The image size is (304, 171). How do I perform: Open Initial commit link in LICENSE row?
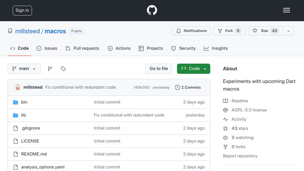click(x=107, y=141)
